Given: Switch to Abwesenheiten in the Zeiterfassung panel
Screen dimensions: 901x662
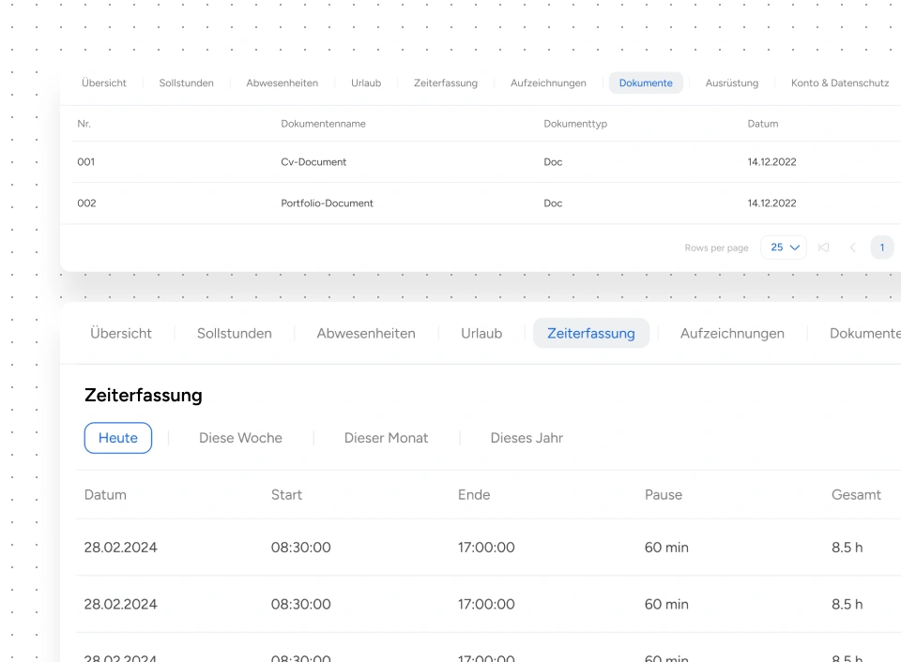Looking at the screenshot, I should click(366, 333).
